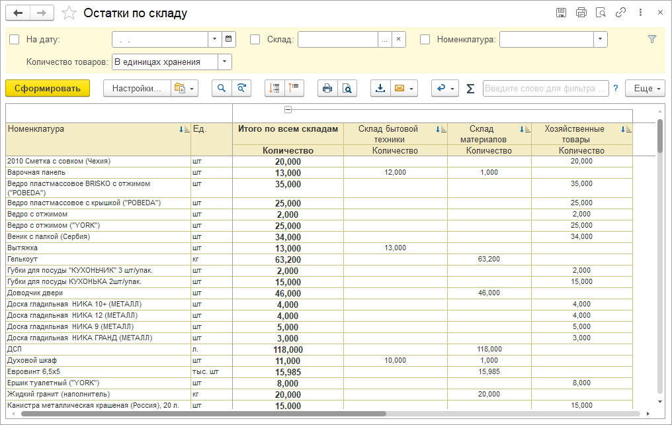This screenshot has height=425, width=672.
Task: Open Количество товаров dropdown list
Action: (225, 62)
